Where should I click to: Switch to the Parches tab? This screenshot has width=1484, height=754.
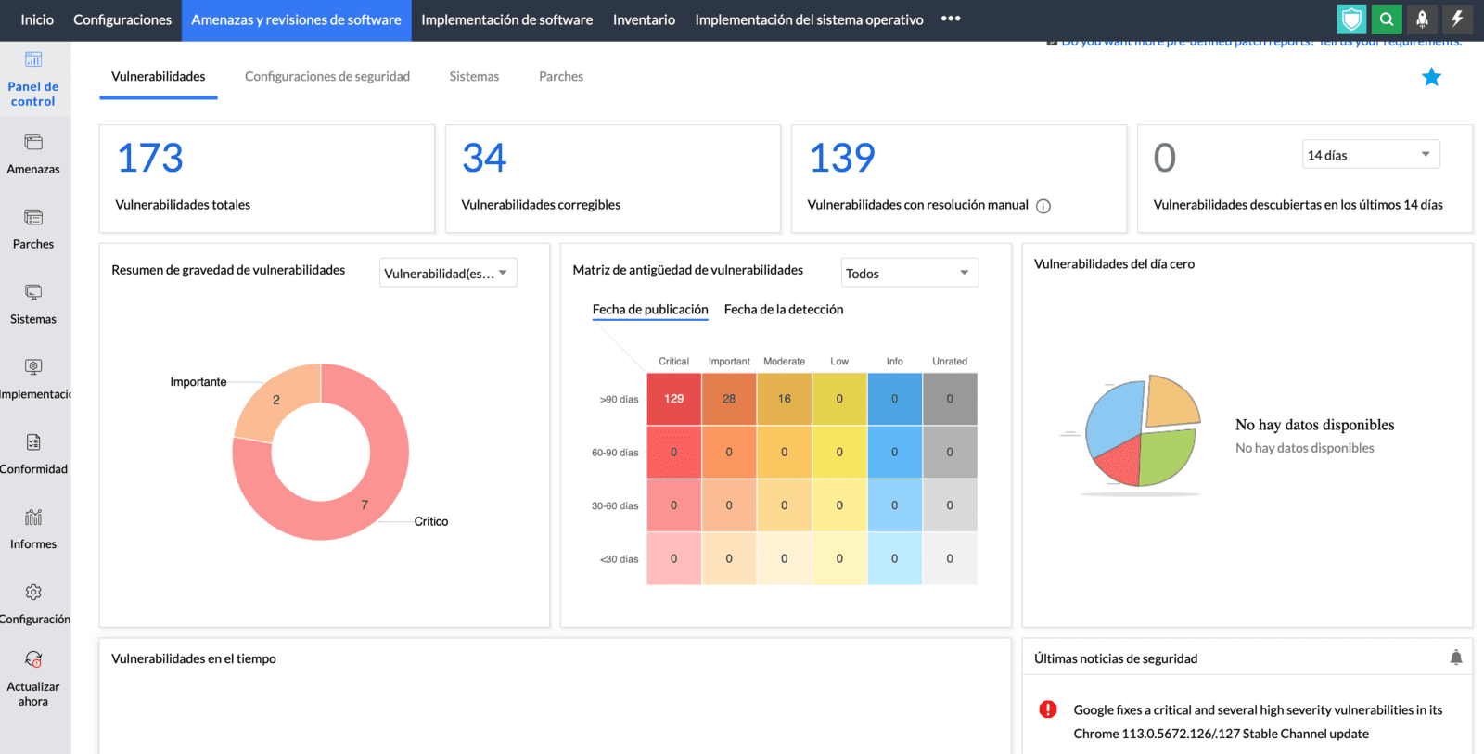[561, 77]
